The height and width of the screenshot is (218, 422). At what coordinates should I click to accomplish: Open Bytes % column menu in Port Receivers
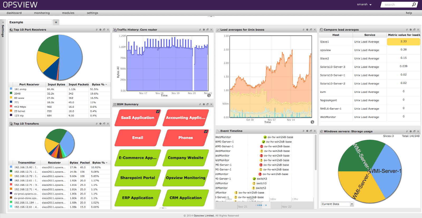106,85
